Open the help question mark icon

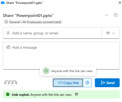(115, 15)
